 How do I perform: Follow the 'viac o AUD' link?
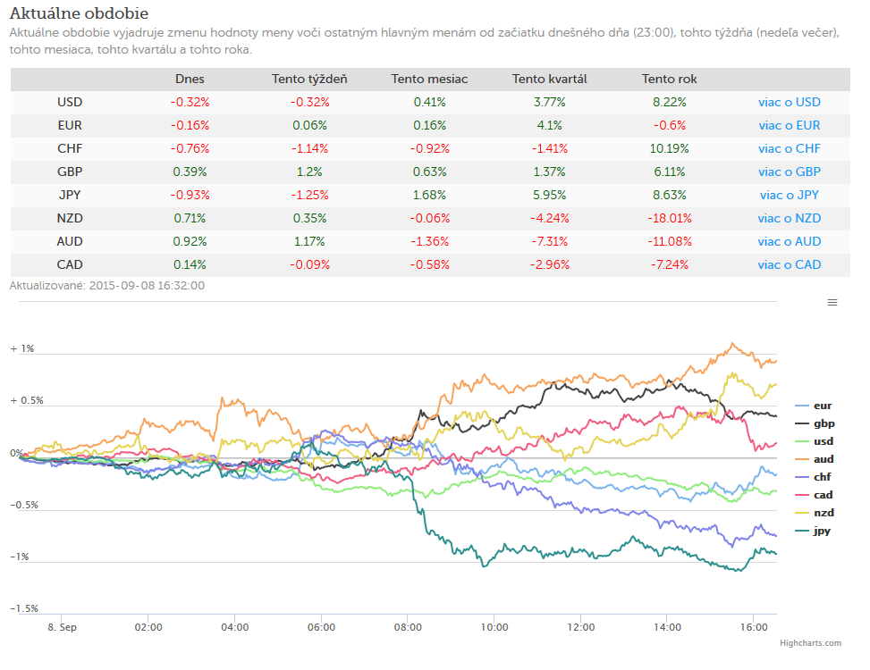(789, 241)
